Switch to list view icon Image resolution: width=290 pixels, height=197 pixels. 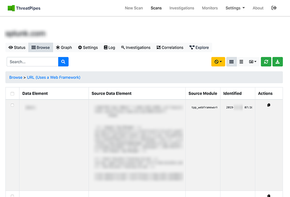[x=241, y=62]
